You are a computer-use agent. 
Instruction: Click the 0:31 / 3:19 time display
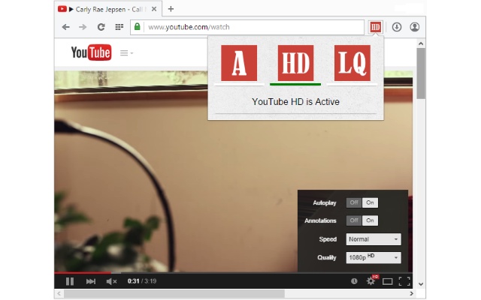click(x=142, y=281)
